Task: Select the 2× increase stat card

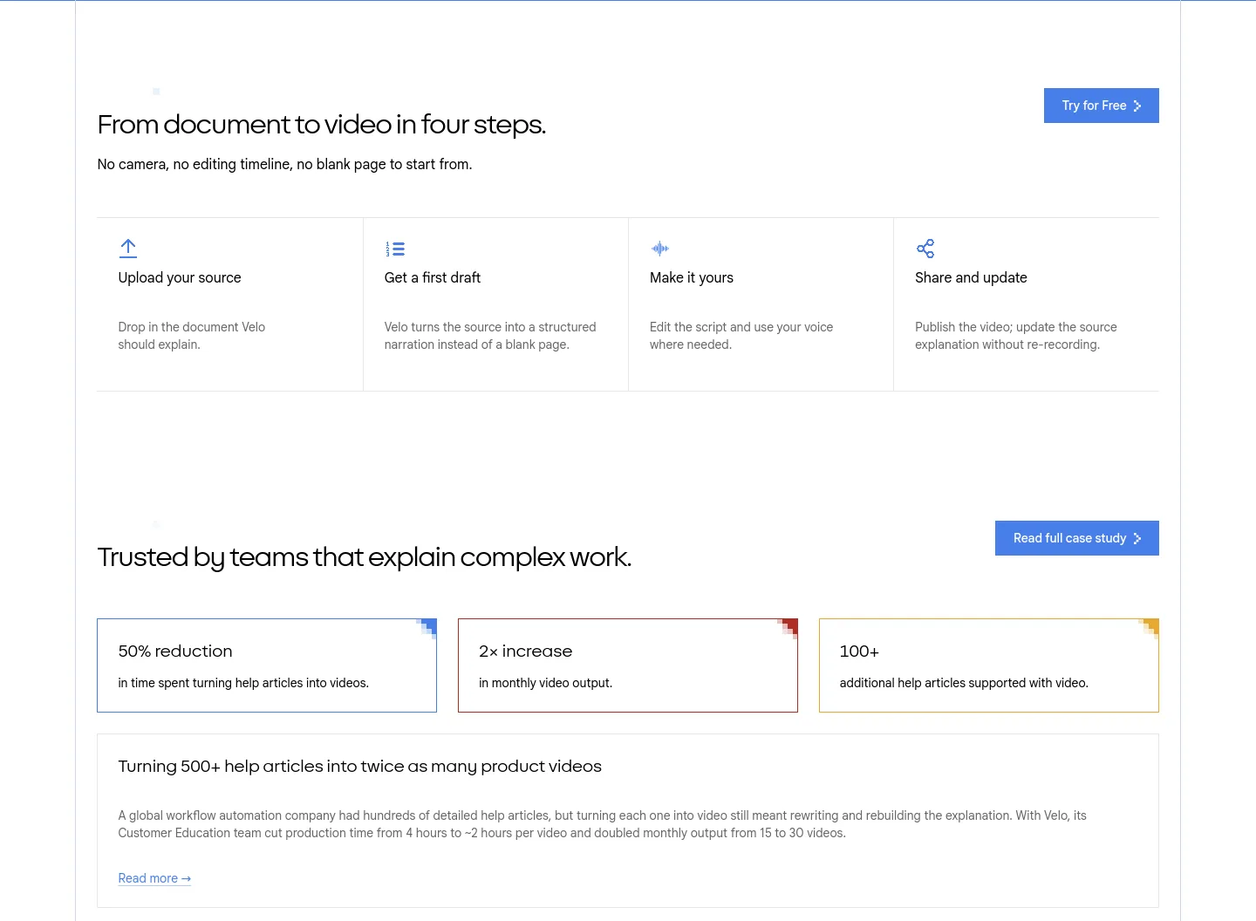Action: click(x=628, y=665)
